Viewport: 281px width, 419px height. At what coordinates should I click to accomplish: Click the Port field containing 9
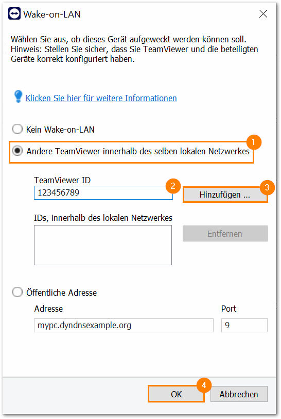click(x=244, y=325)
